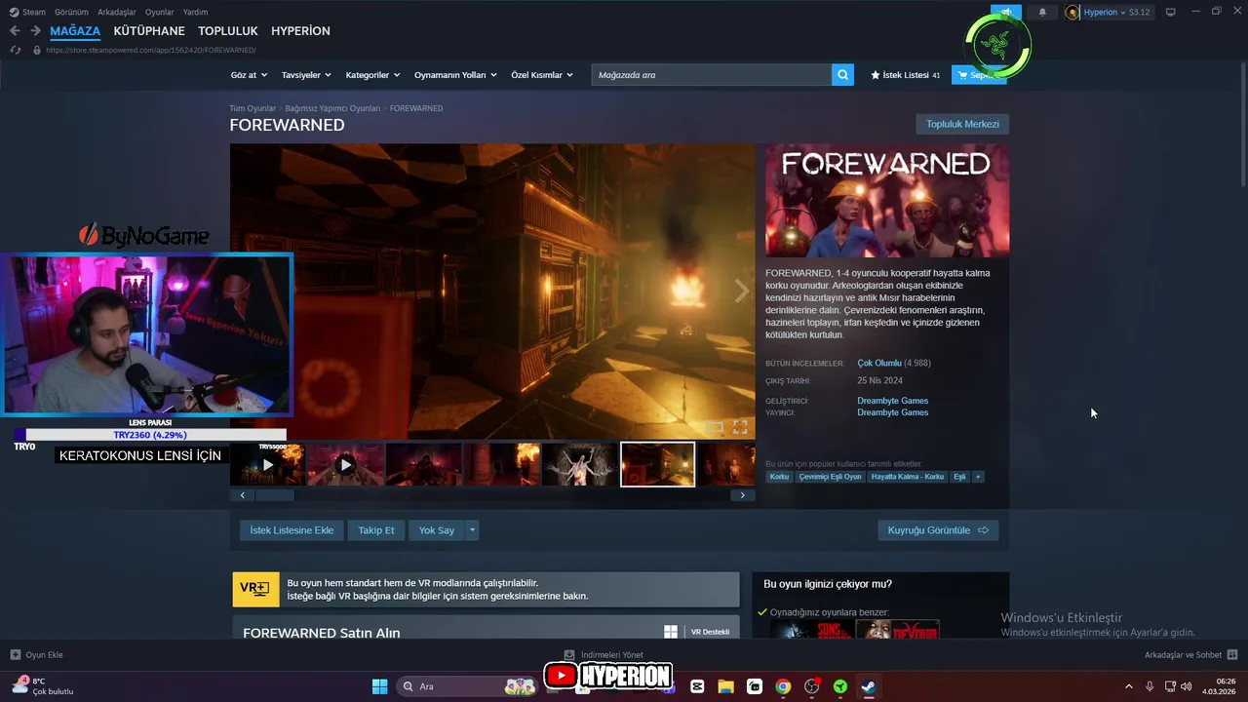
Task: Click the Yok Say button
Action: (437, 530)
